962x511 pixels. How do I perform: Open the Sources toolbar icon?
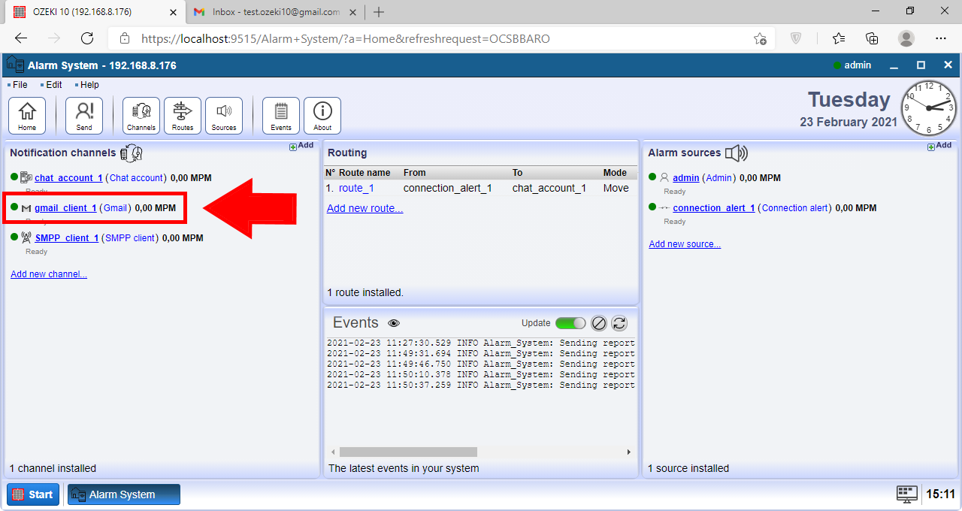click(224, 116)
